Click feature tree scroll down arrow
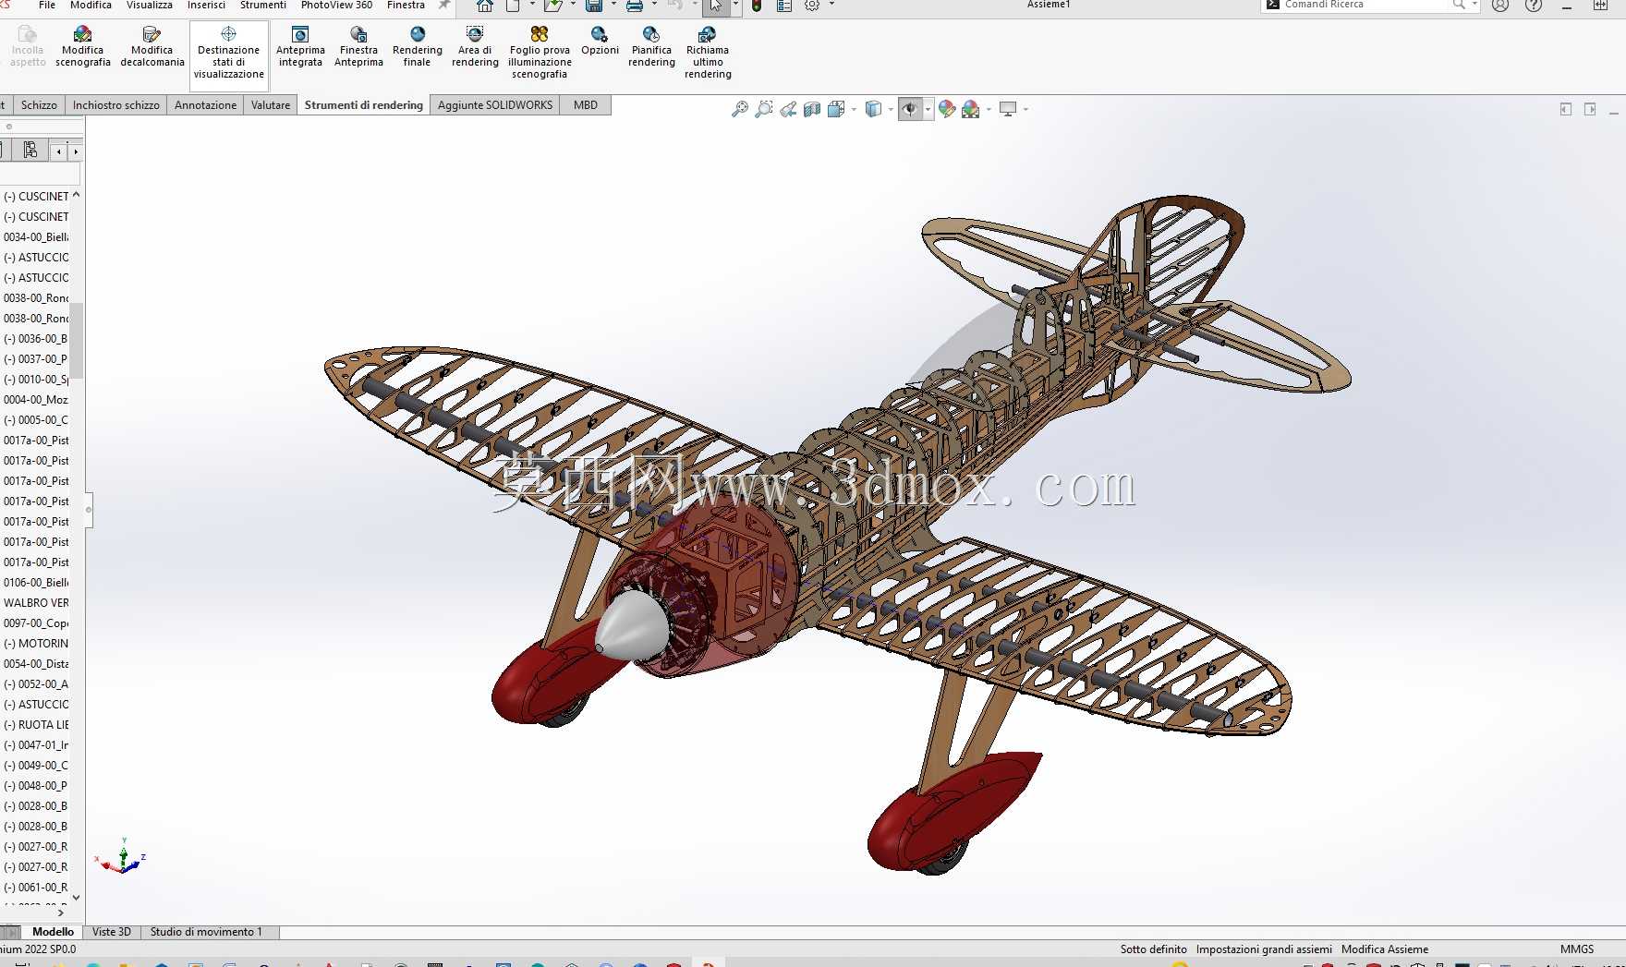This screenshot has height=967, width=1626. (x=76, y=897)
